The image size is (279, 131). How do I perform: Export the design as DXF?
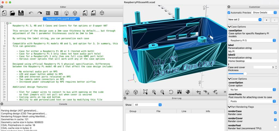(x=93, y=13)
